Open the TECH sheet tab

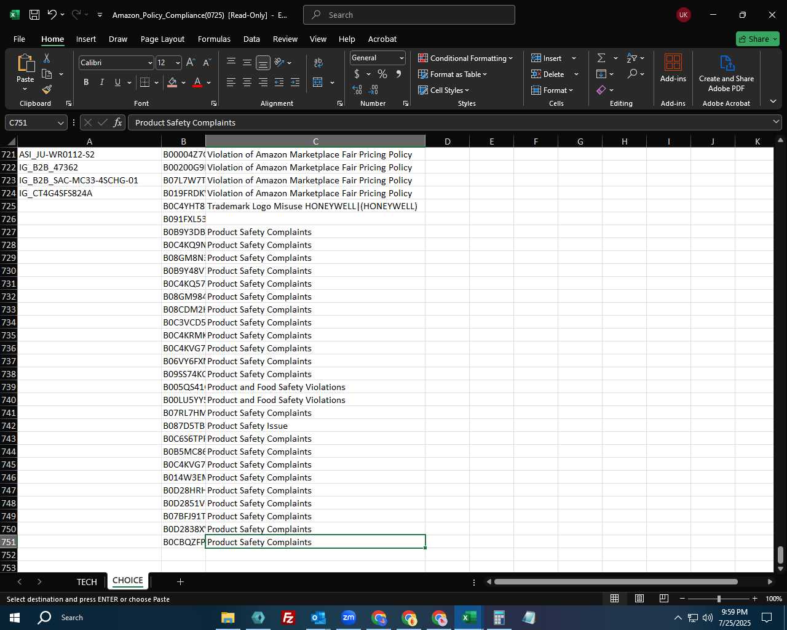87,581
